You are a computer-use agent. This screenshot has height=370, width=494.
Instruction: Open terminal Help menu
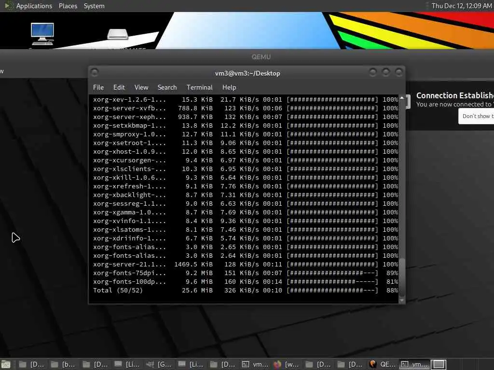229,88
